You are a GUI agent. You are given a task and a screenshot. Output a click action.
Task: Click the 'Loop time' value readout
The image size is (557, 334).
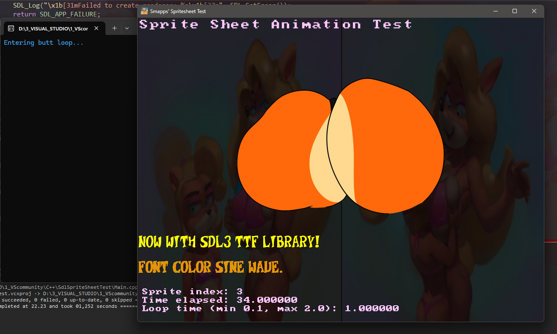pos(270,308)
